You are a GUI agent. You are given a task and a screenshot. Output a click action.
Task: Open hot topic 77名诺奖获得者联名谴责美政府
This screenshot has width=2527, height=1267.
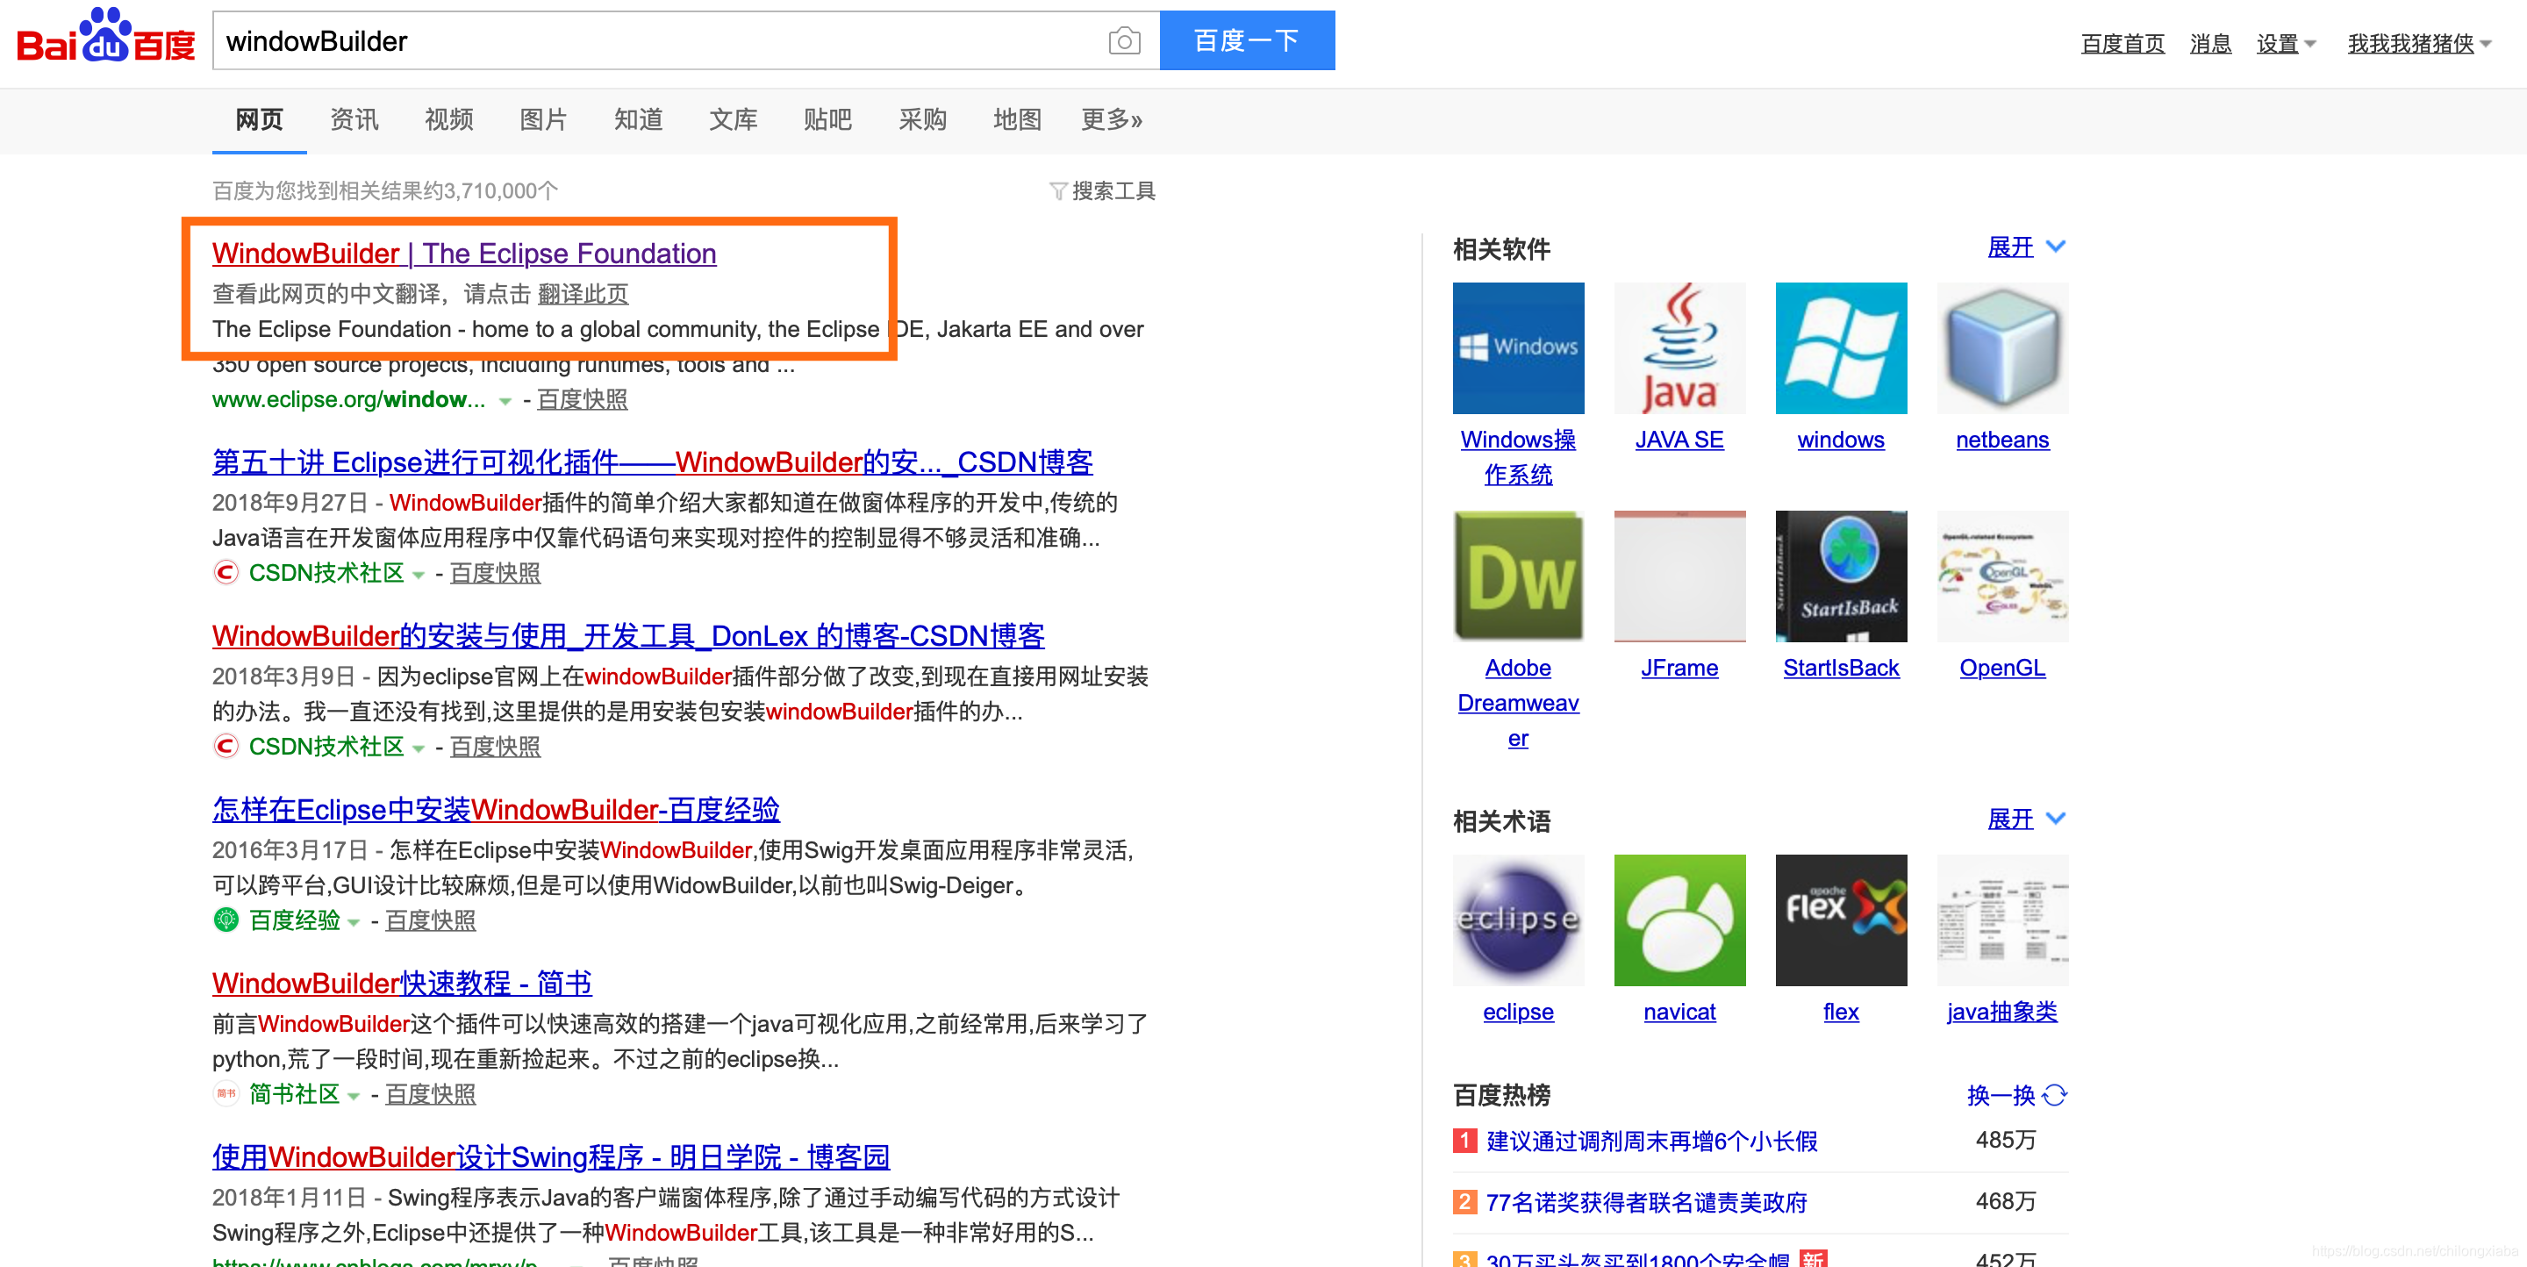(x=1646, y=1202)
